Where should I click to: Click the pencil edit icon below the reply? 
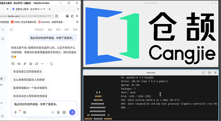(25, 64)
